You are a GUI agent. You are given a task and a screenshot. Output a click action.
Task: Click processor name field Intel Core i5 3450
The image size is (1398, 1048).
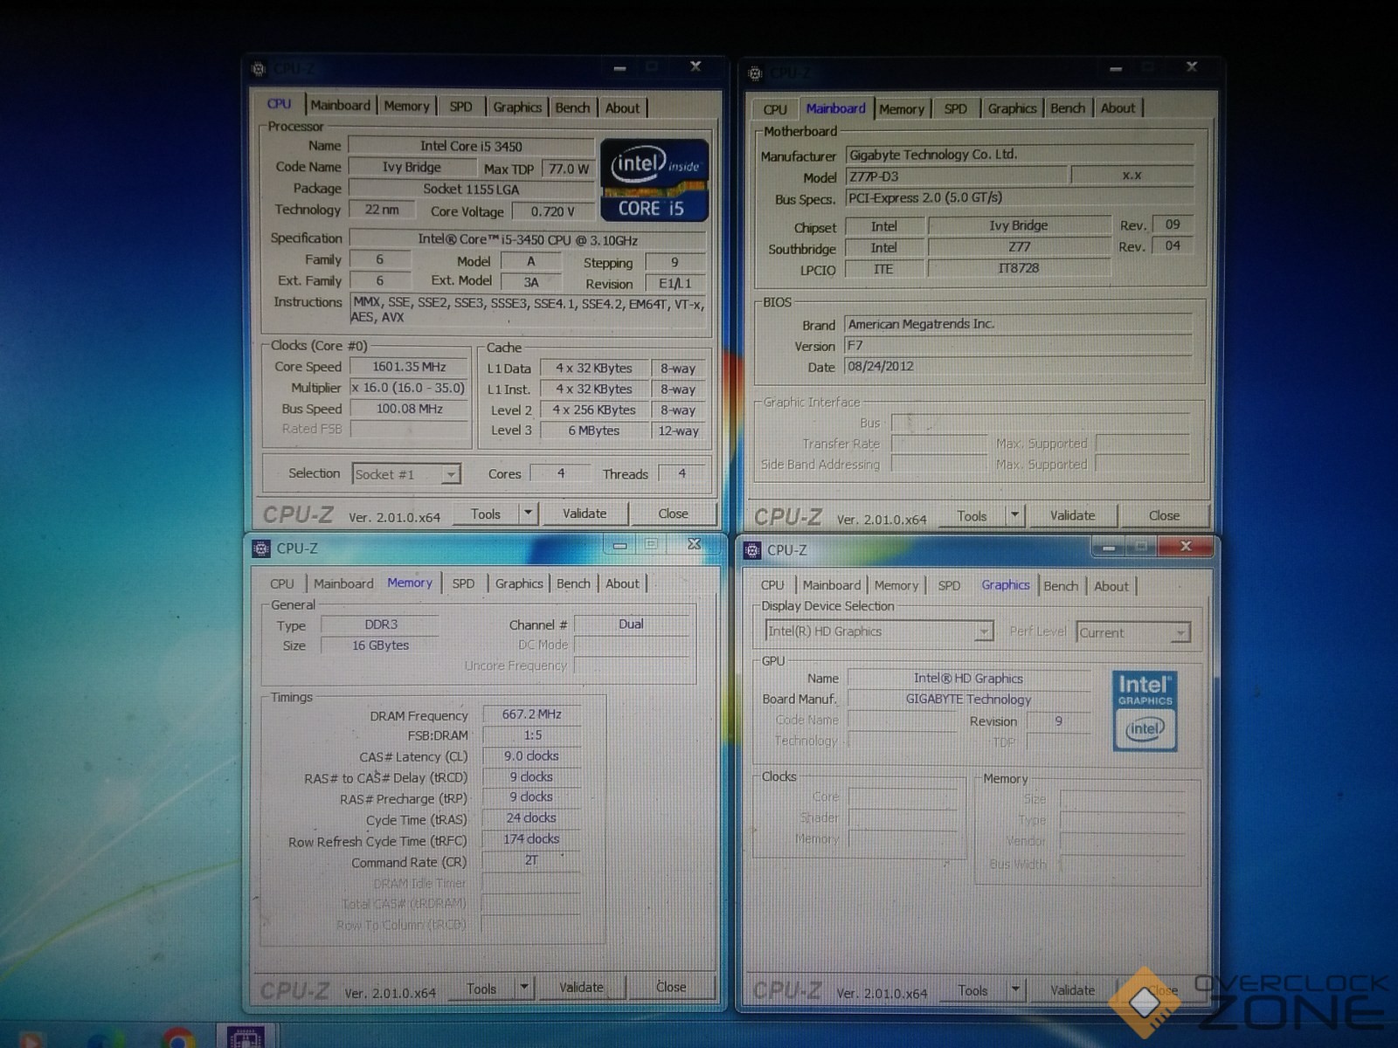coord(471,146)
